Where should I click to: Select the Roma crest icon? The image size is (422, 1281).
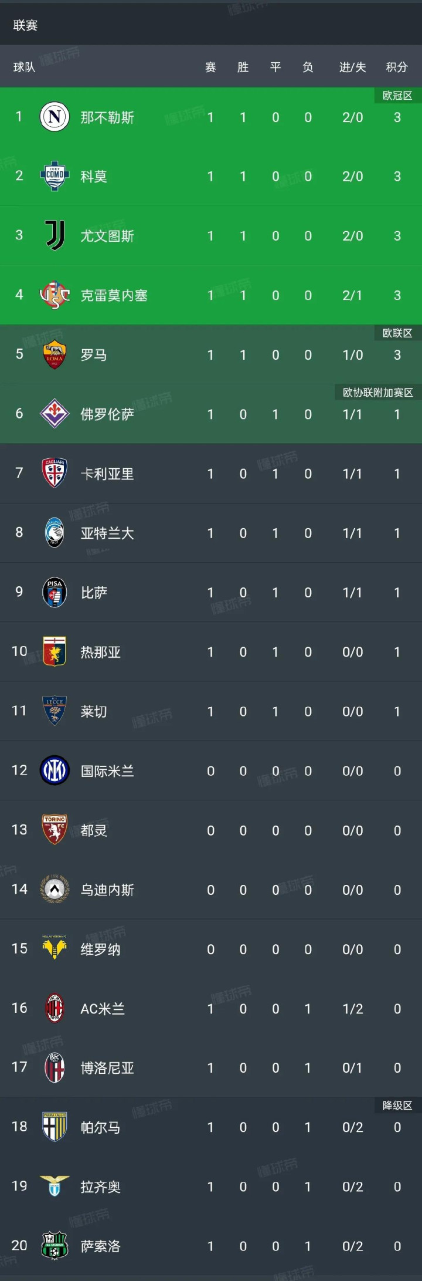click(x=55, y=354)
